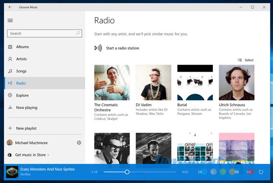Screen dimensions: 273x183
Task: Open the hamburger navigation menu
Action: [x=10, y=20]
